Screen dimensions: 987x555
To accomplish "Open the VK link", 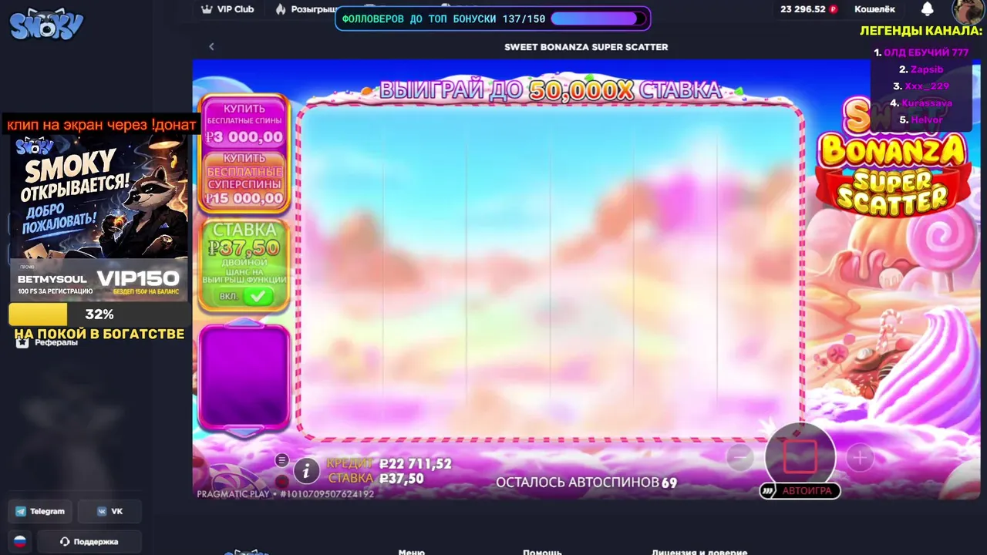I will pos(110,511).
